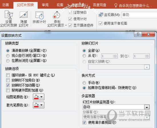Open the 绘图笔颜色 color picker

(x=39, y=97)
